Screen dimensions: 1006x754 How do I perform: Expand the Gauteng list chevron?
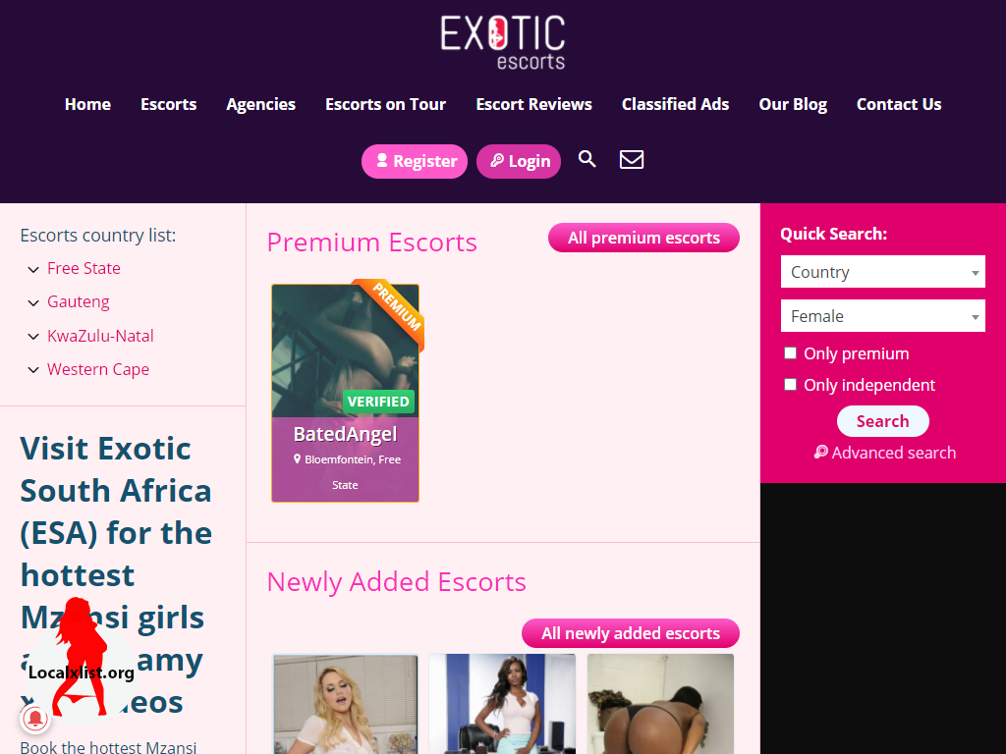[x=33, y=302]
